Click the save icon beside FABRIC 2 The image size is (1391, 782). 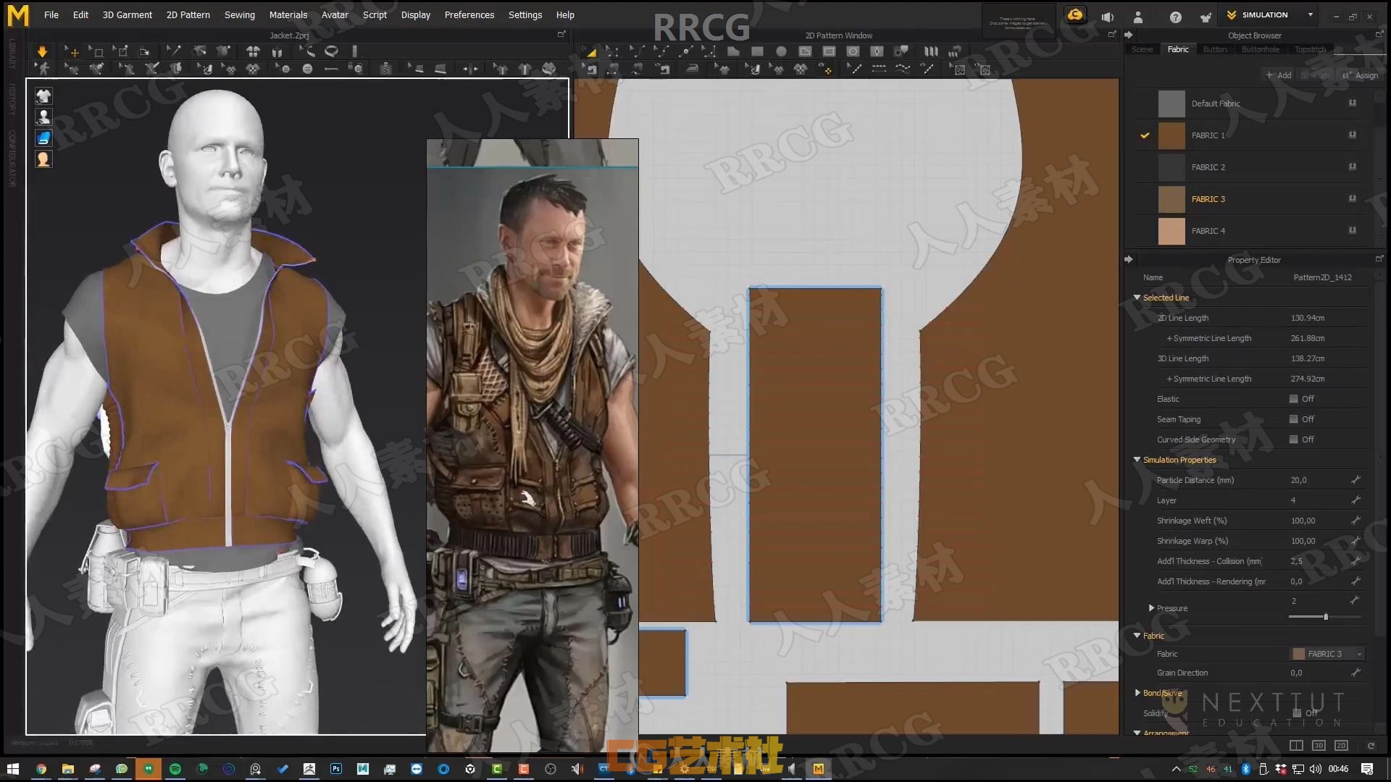pos(1352,167)
